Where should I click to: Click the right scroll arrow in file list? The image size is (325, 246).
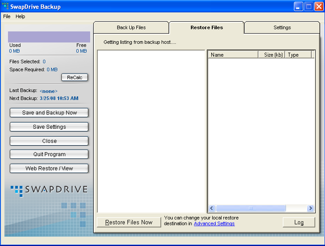pos(310,208)
